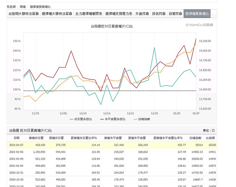Select the 2021-01-06 date cell

(x=16, y=152)
